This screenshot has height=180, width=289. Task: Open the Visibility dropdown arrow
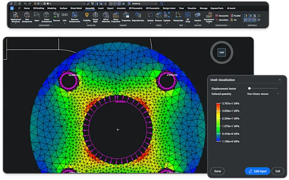tap(87, 23)
